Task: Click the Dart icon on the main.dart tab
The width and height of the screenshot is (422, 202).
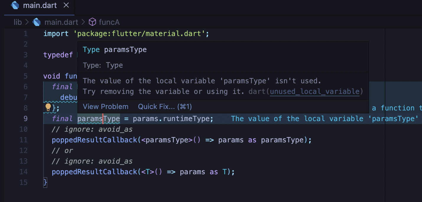Action: click(x=15, y=5)
